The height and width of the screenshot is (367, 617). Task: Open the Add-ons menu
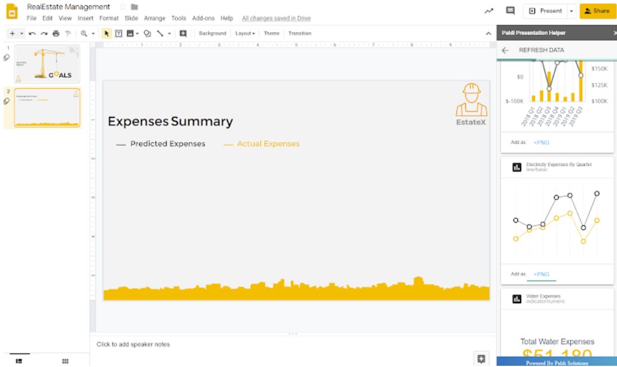click(202, 18)
